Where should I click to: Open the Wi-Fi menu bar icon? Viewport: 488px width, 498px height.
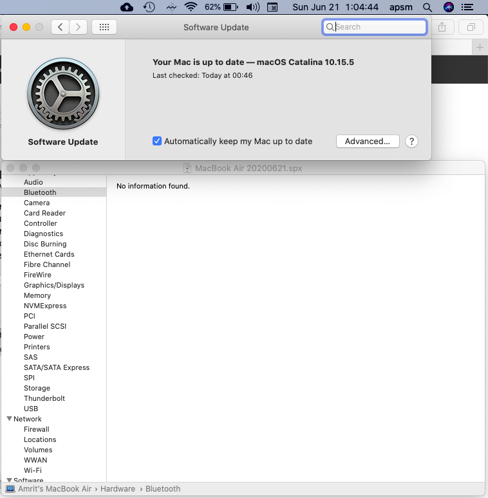(191, 6)
